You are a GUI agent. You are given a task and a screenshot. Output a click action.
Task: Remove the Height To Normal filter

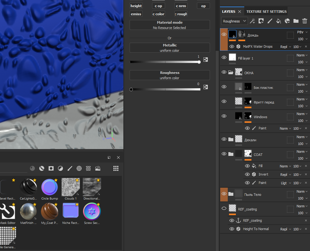306,229
